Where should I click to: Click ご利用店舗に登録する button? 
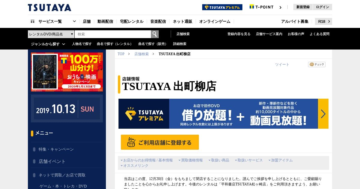tap(160, 142)
